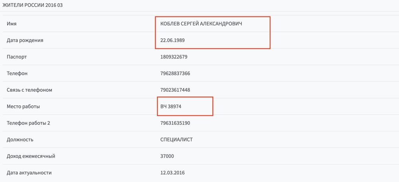Click passport number 1809322679

click(174, 57)
